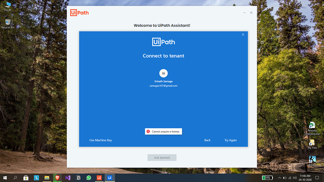The image size is (324, 182).
Task: Open the Microsoft Store from the taskbar
Action: pos(26,178)
